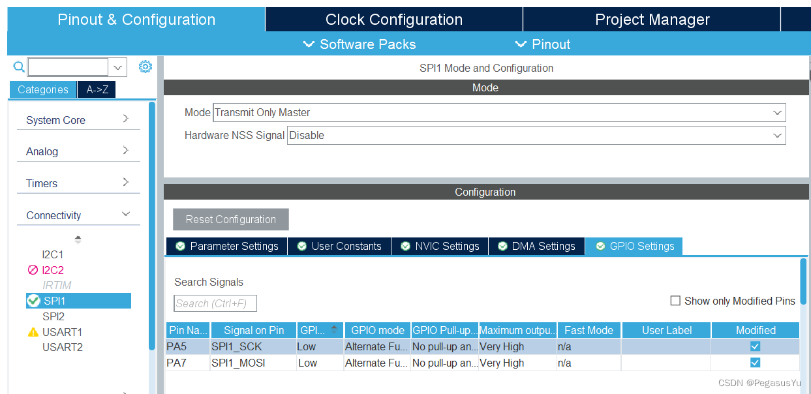Open the NVIC Settings tab
The image size is (811, 394).
440,246
